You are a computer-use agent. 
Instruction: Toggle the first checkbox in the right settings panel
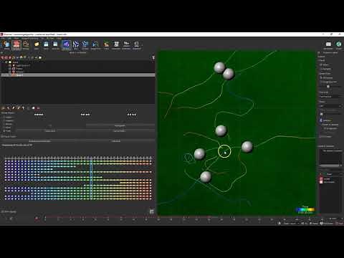[321, 64]
